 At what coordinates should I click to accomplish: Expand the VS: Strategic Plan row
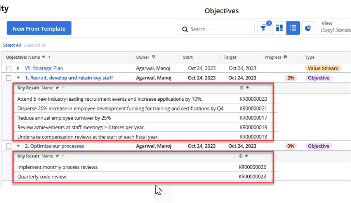coord(18,68)
